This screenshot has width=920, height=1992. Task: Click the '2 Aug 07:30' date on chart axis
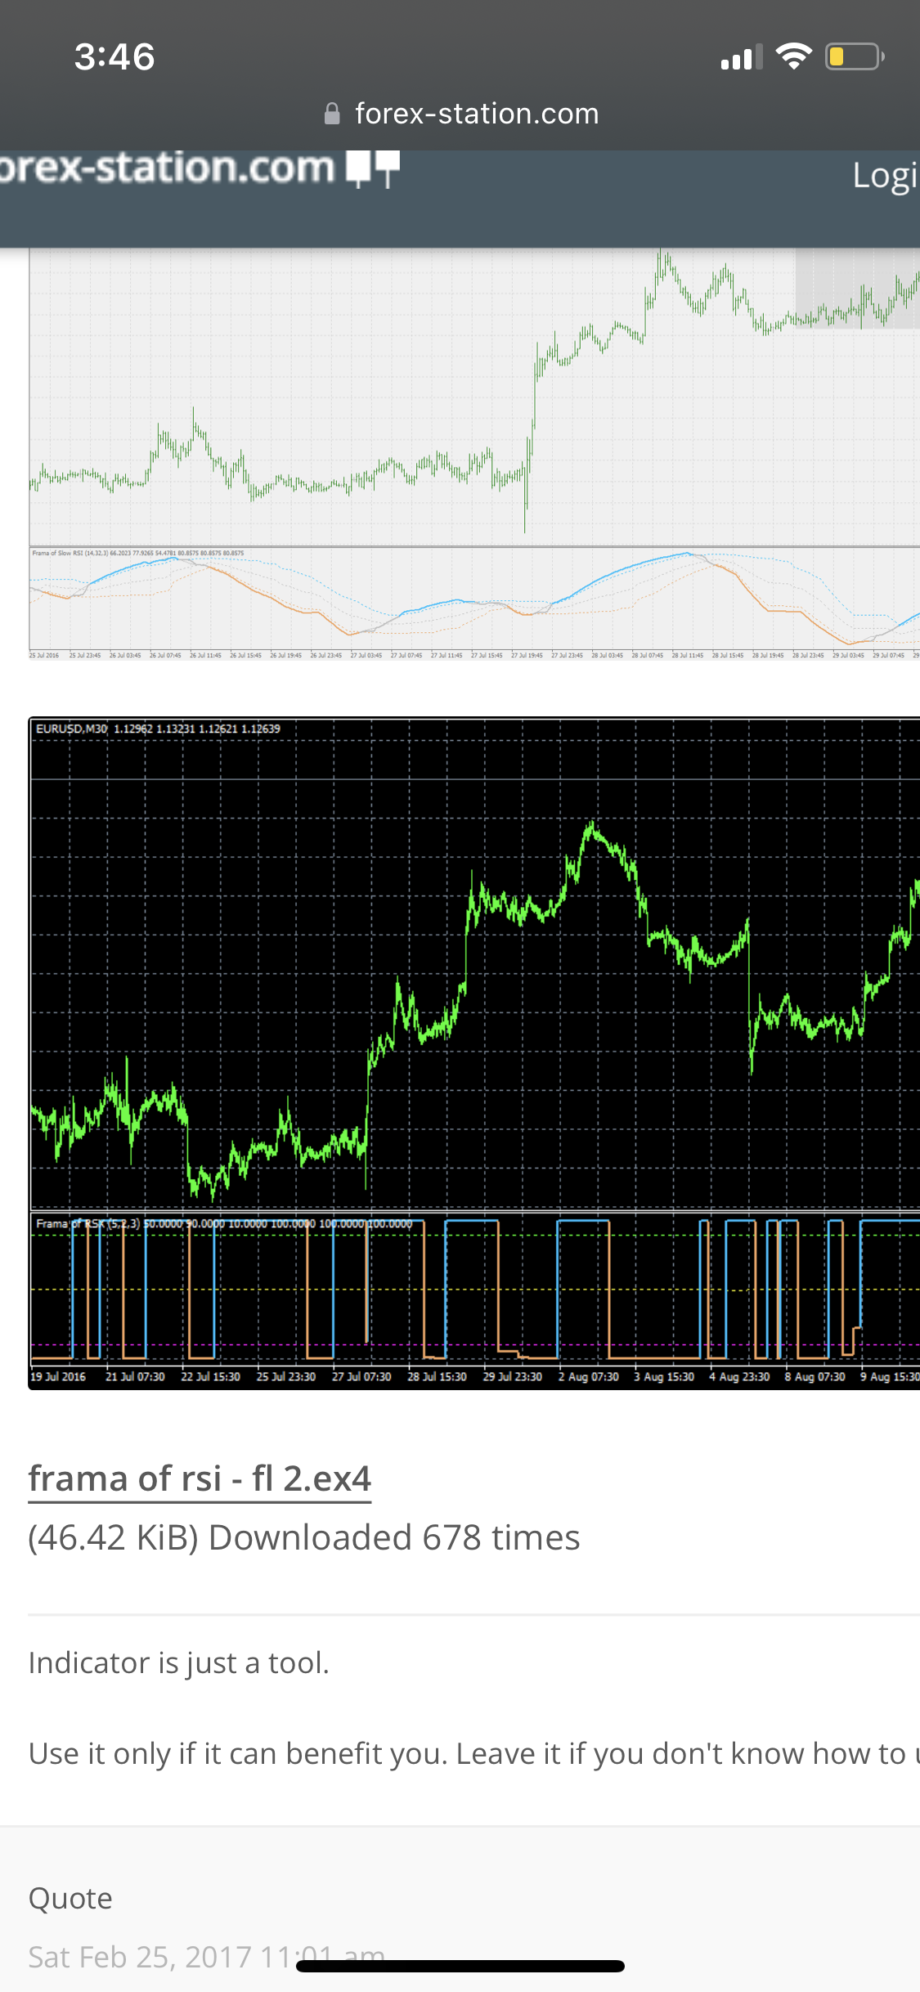(589, 1377)
